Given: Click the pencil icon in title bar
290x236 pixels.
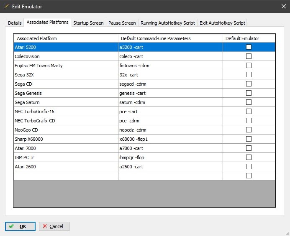Looking at the screenshot, I should [x=6, y=6].
